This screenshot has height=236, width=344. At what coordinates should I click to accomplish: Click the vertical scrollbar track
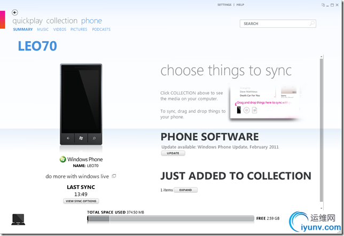click(322, 130)
